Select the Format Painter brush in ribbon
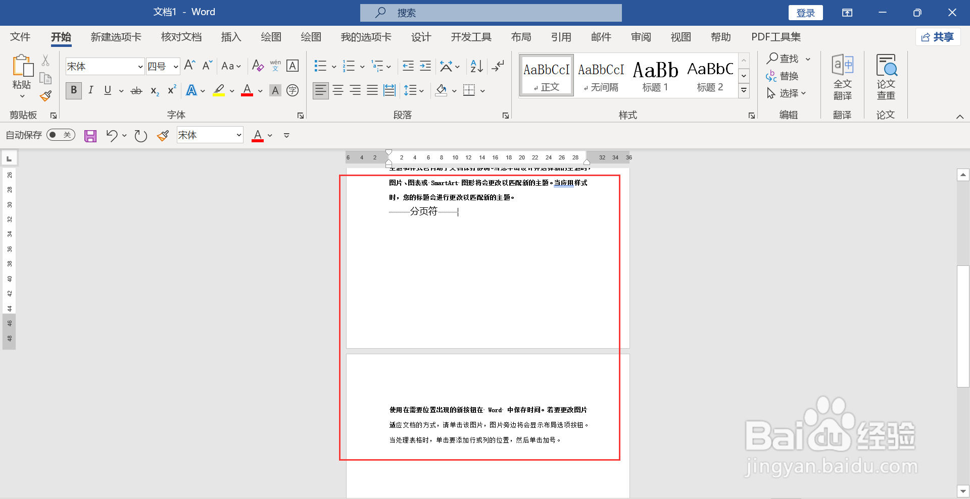Screen dimensions: 970x499 click(x=46, y=95)
